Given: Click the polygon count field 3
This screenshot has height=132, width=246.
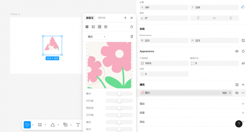Looking at the screenshot, I should tap(164, 74).
